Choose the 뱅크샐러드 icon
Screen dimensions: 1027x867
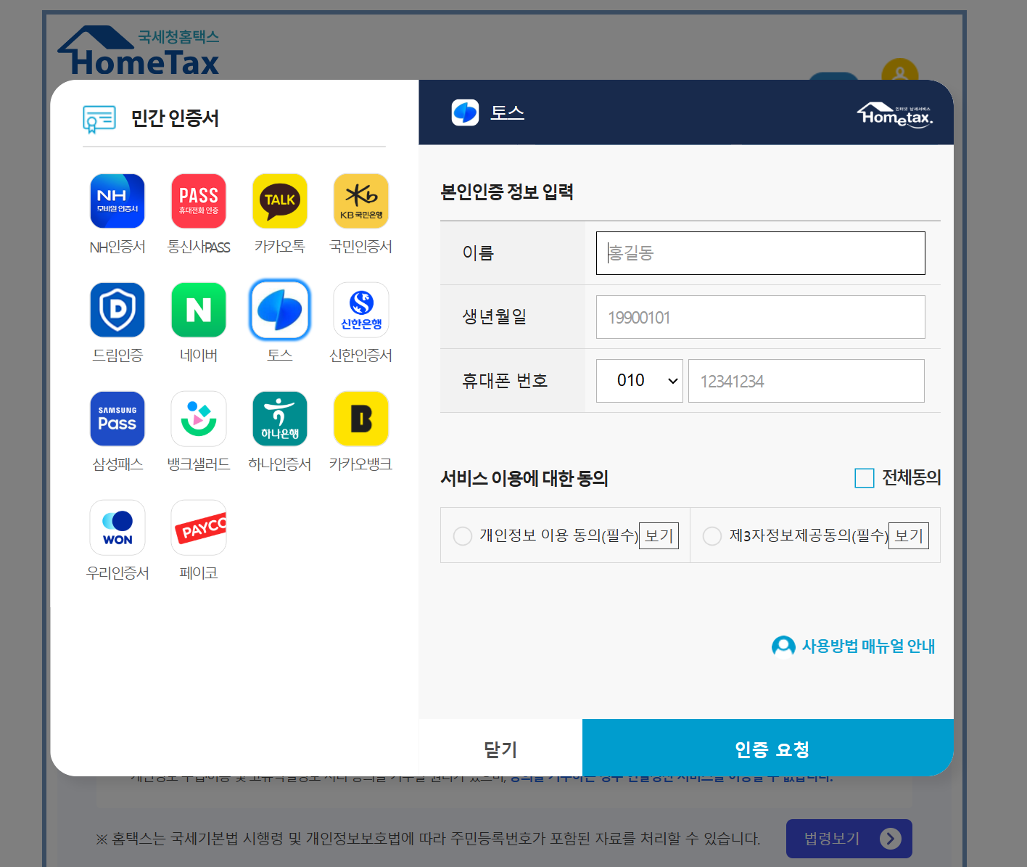pyautogui.click(x=199, y=419)
